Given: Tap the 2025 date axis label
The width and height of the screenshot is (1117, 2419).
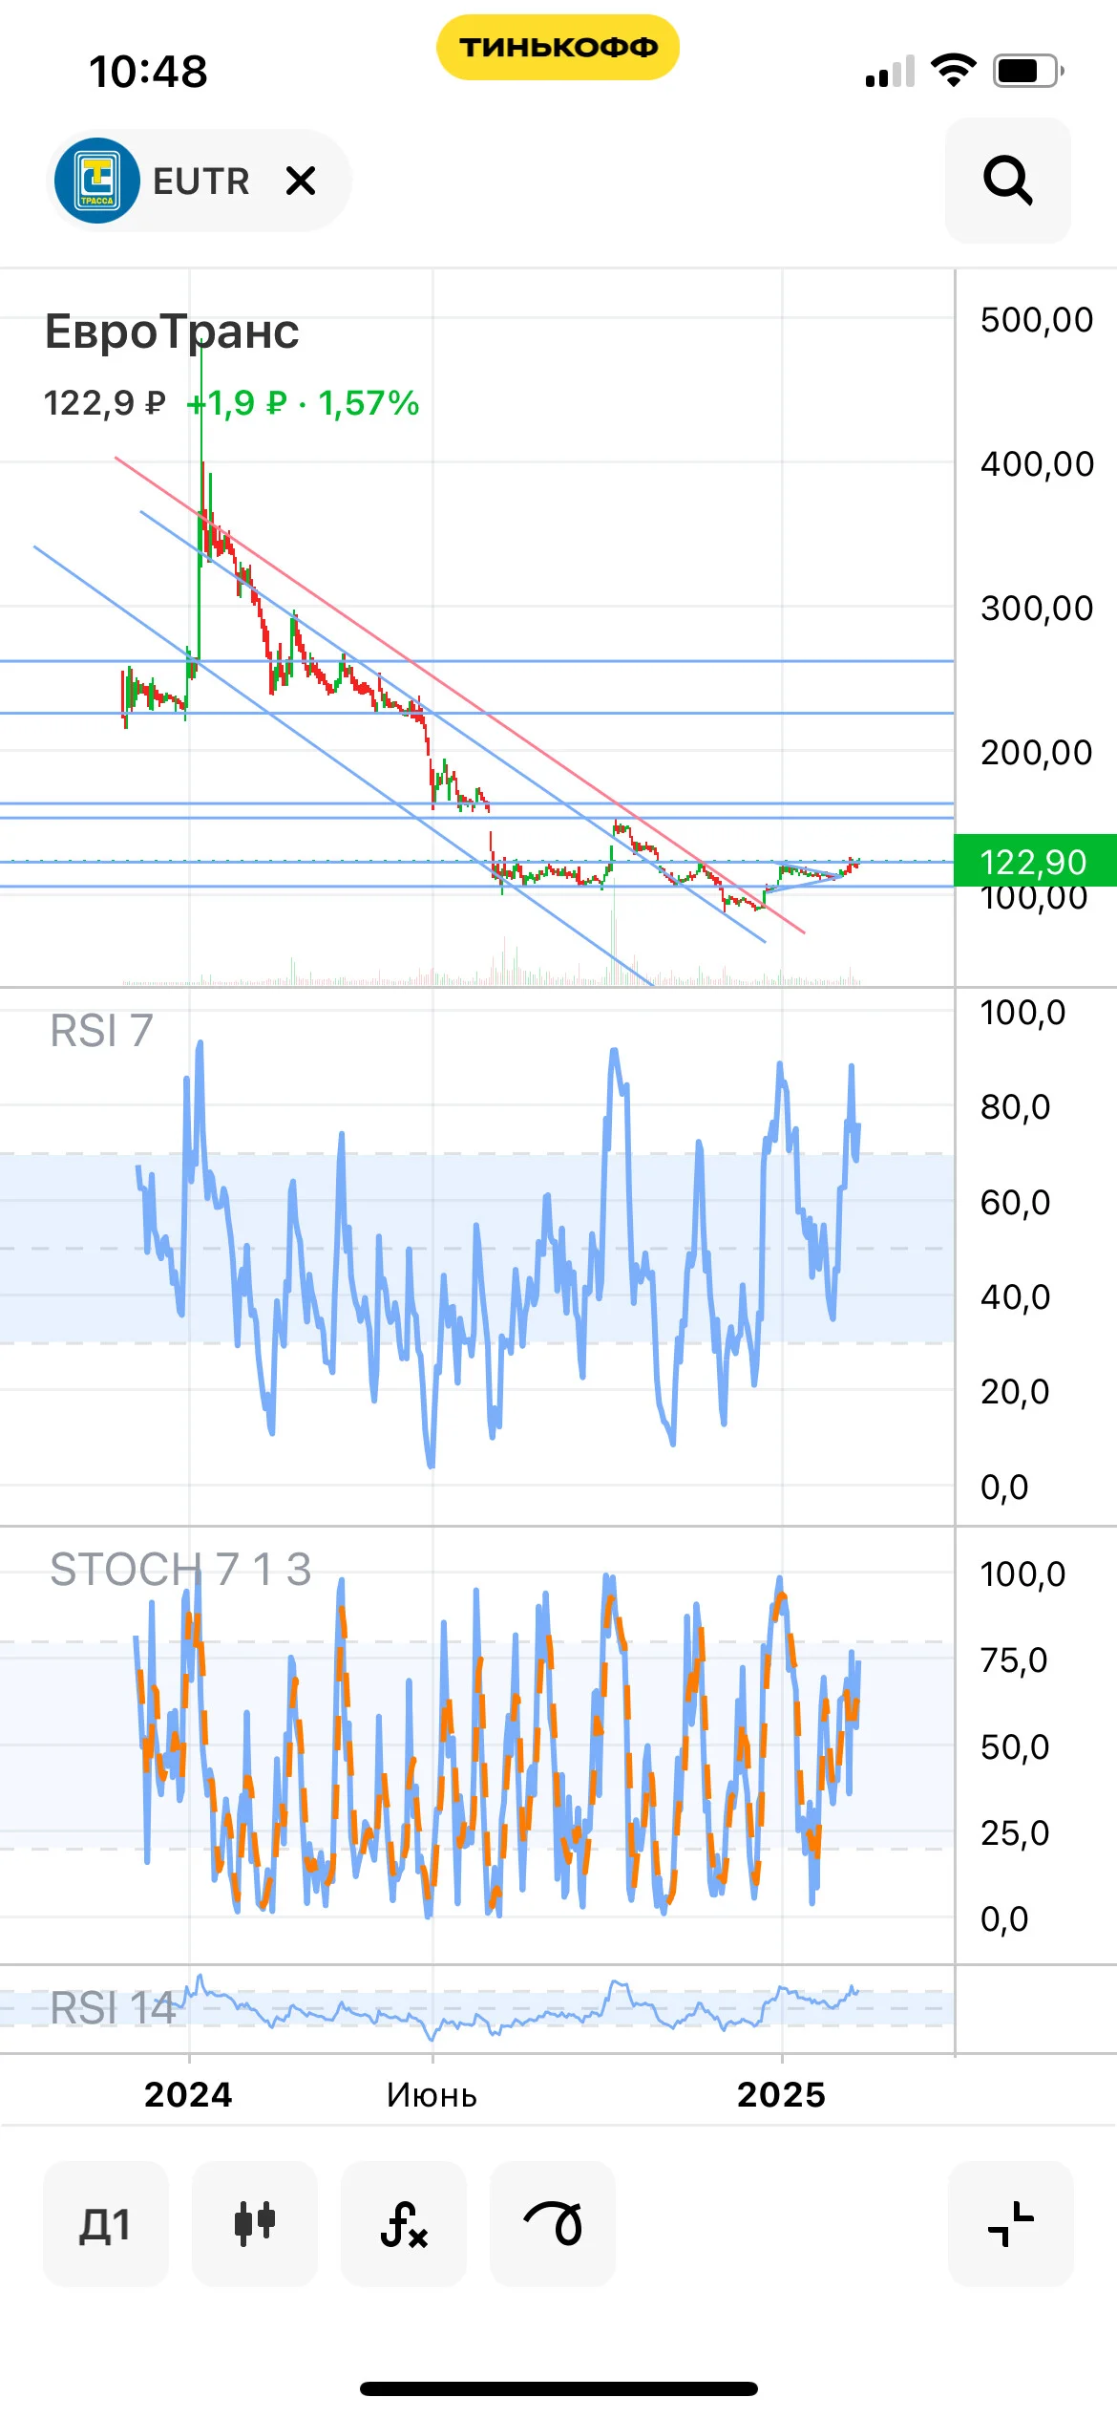Looking at the screenshot, I should click(x=781, y=2094).
